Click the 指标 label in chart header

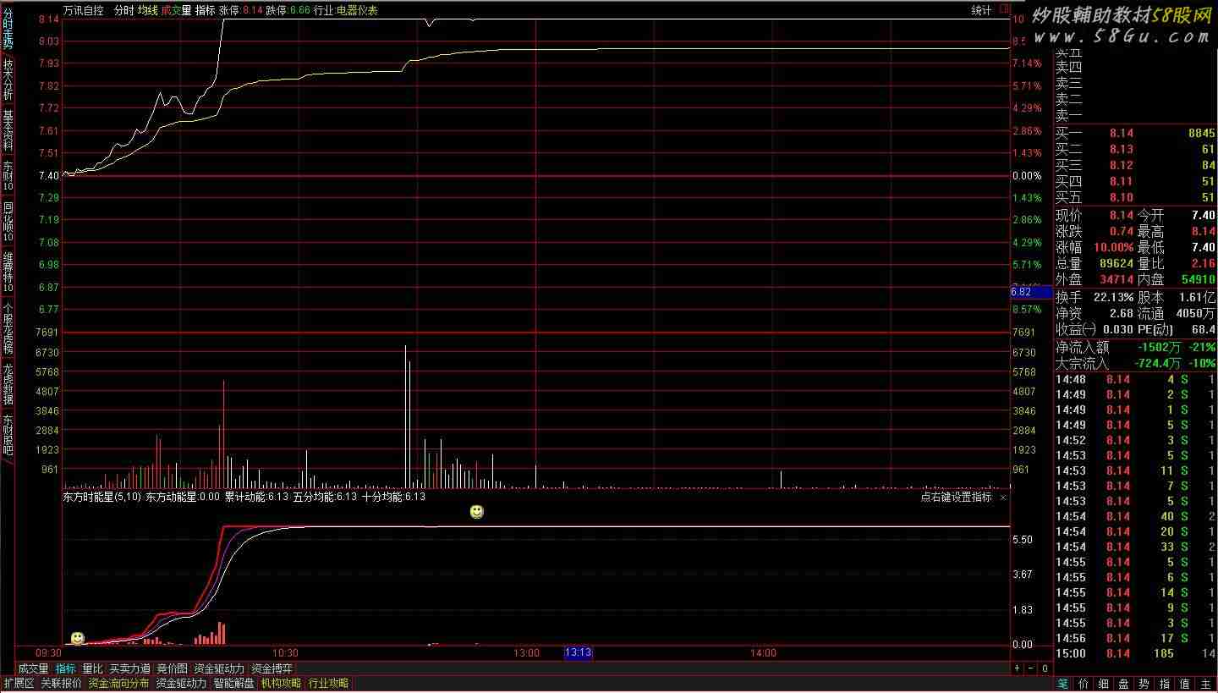[205, 10]
